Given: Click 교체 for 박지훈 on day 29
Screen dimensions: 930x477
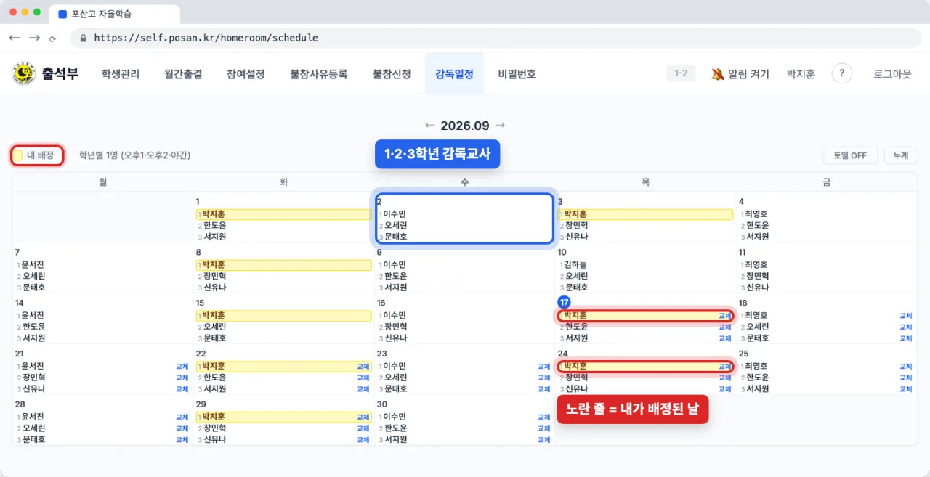Looking at the screenshot, I should (363, 417).
